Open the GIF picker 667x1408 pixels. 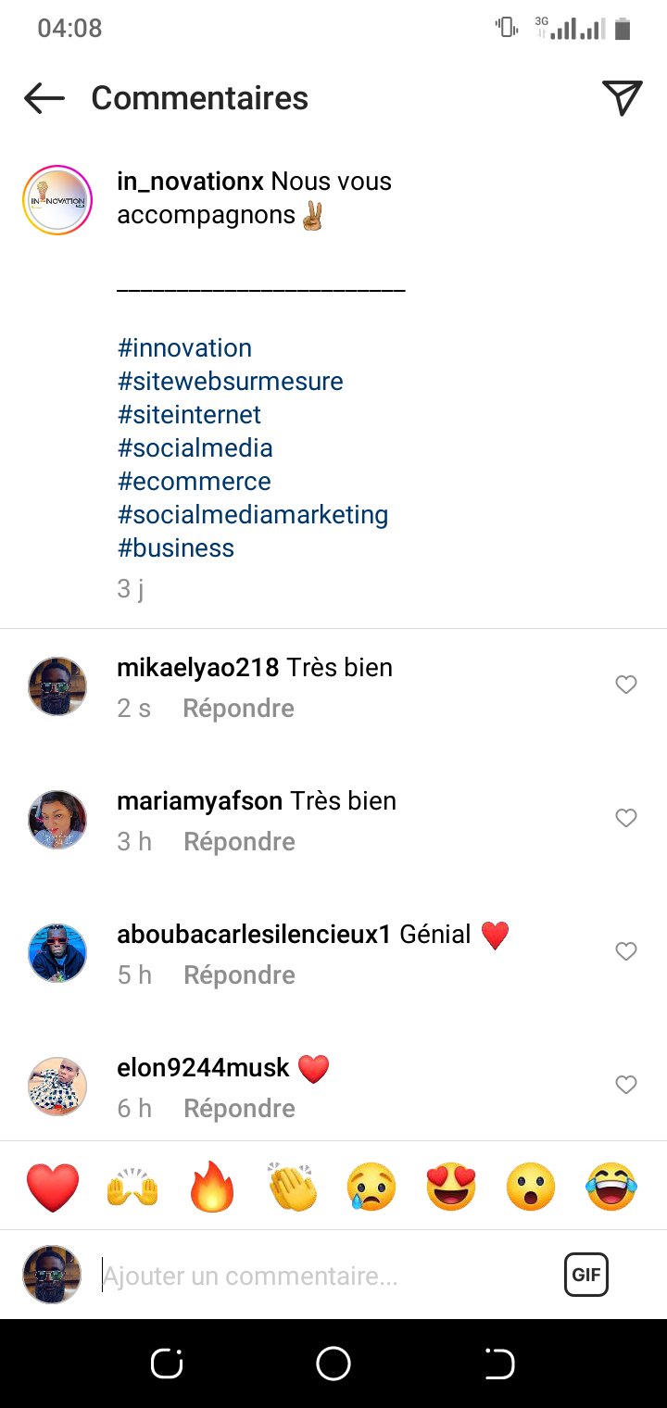tap(585, 1275)
